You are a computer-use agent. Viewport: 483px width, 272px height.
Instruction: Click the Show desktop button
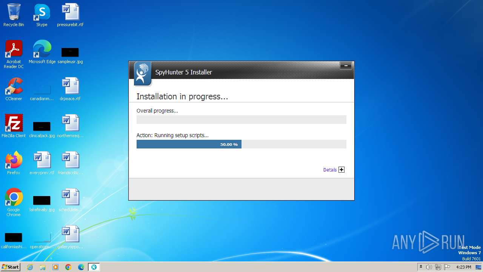479,267
